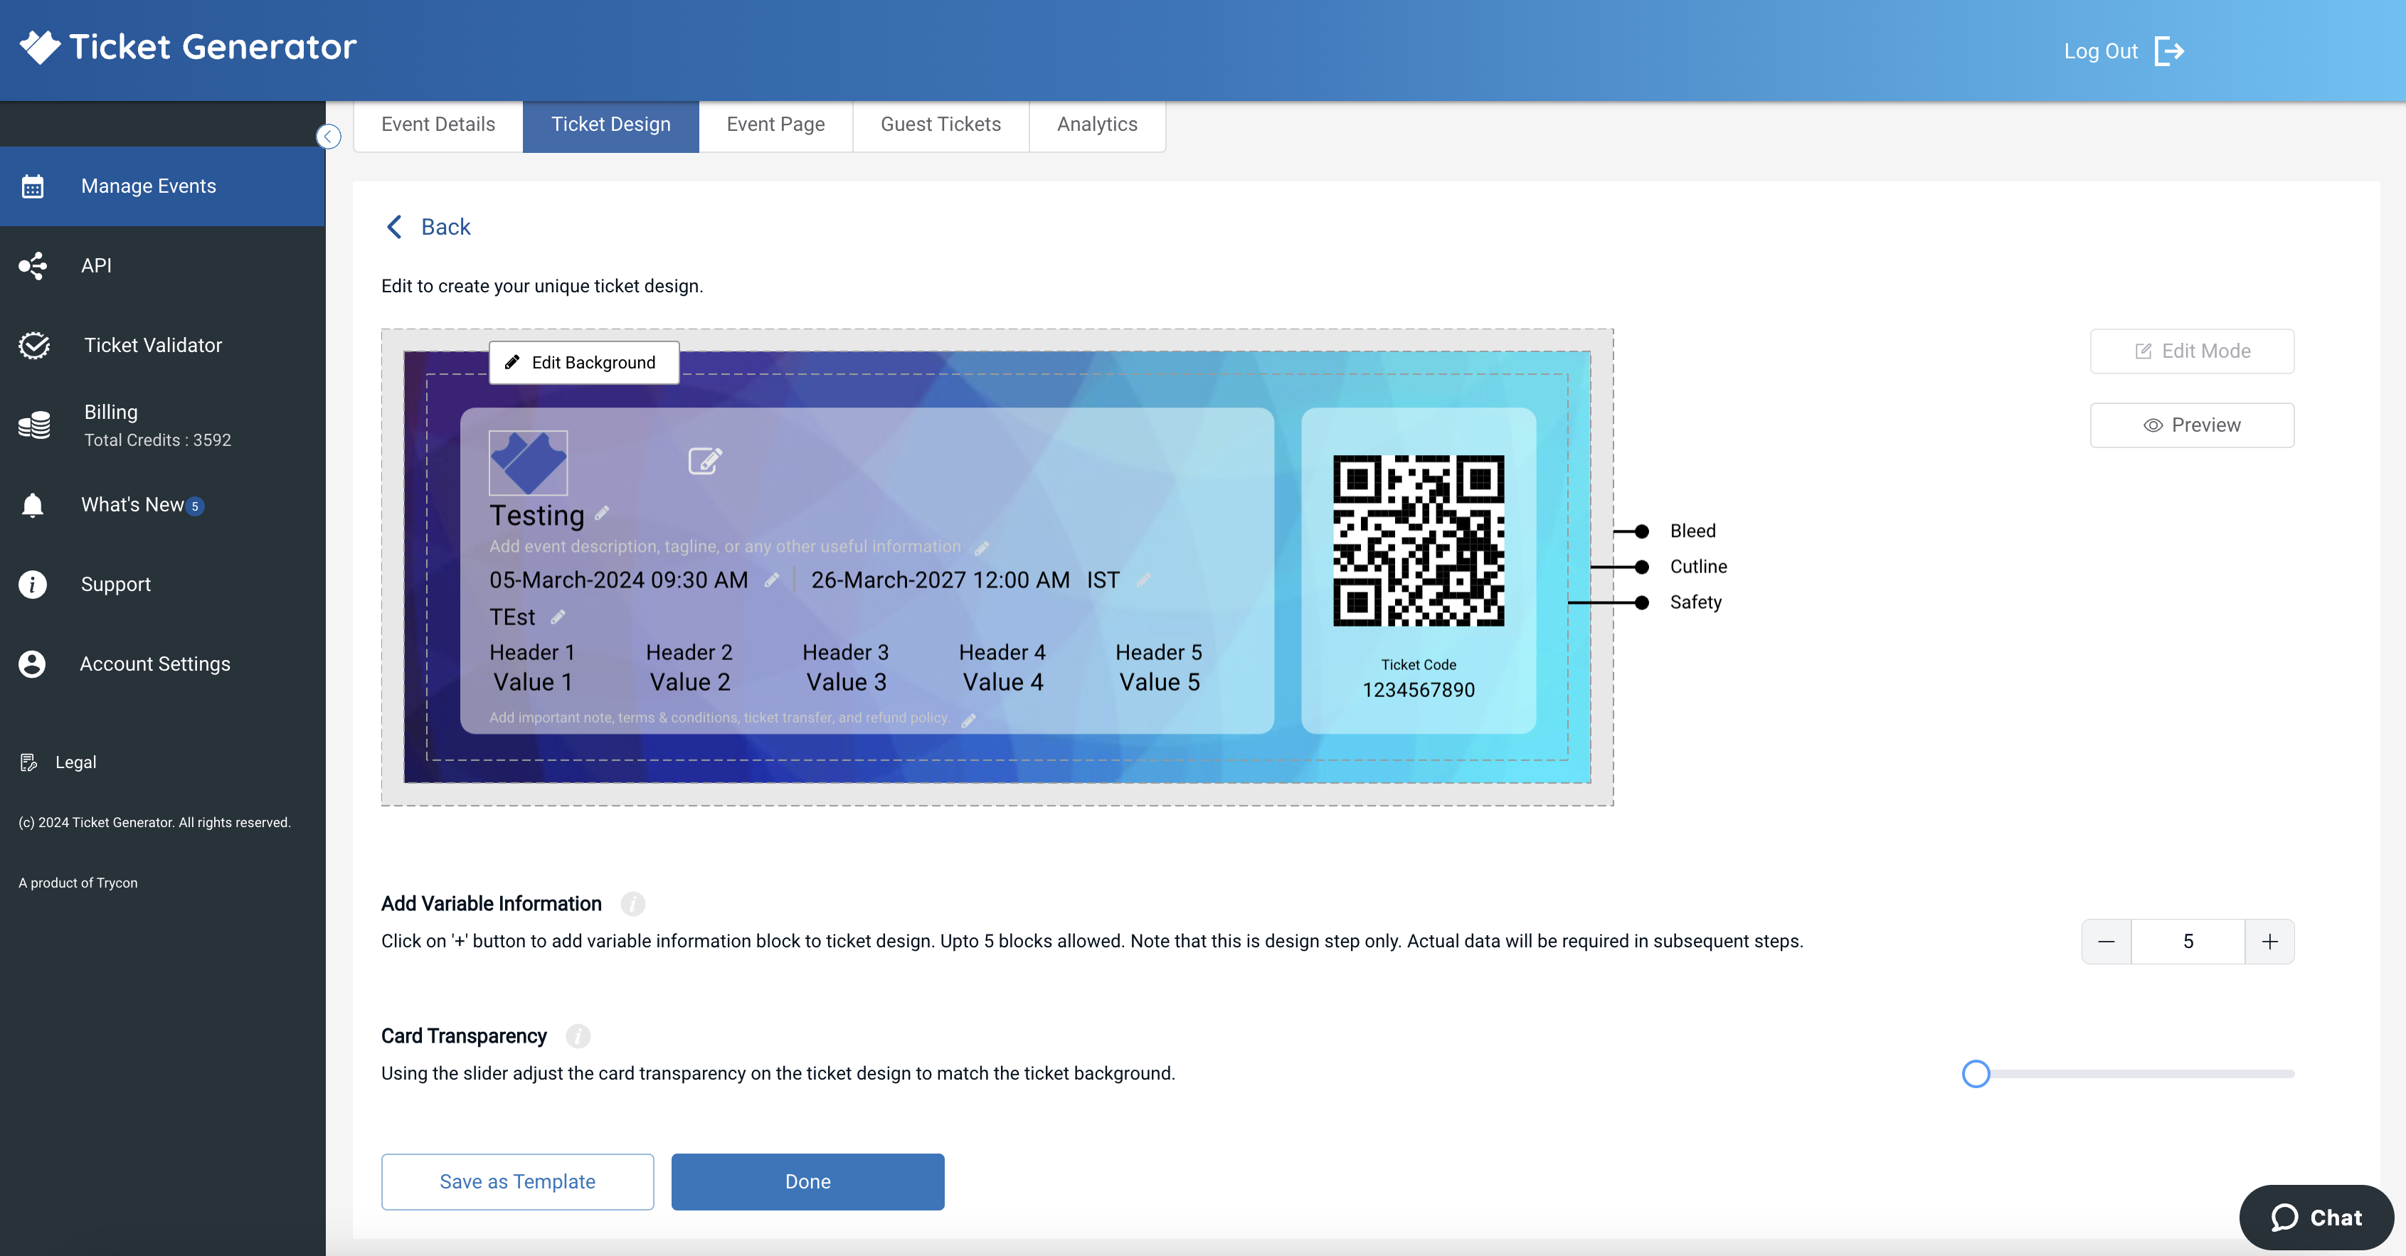This screenshot has height=1256, width=2406.
Task: Edit the 'Testing' event title pencil icon
Action: 600,513
